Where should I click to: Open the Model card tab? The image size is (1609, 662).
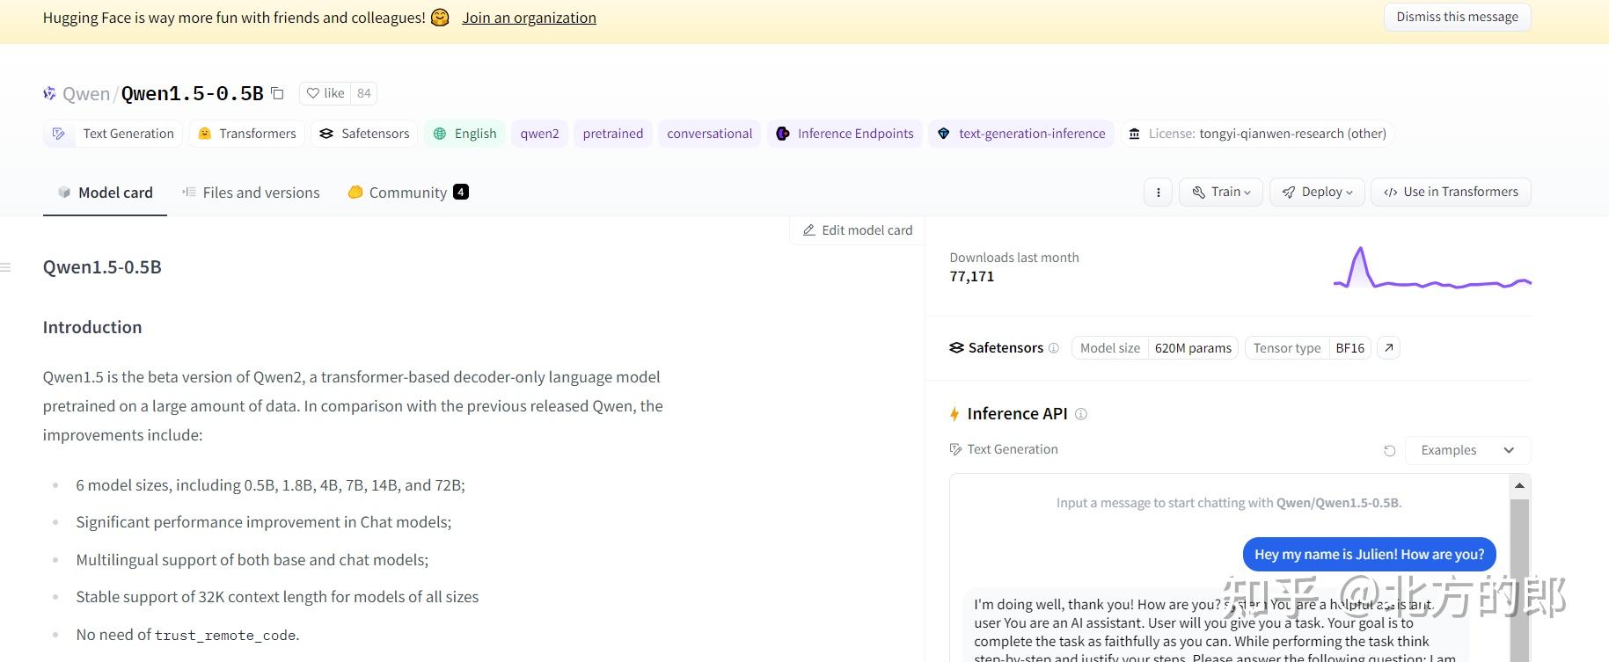pyautogui.click(x=105, y=193)
